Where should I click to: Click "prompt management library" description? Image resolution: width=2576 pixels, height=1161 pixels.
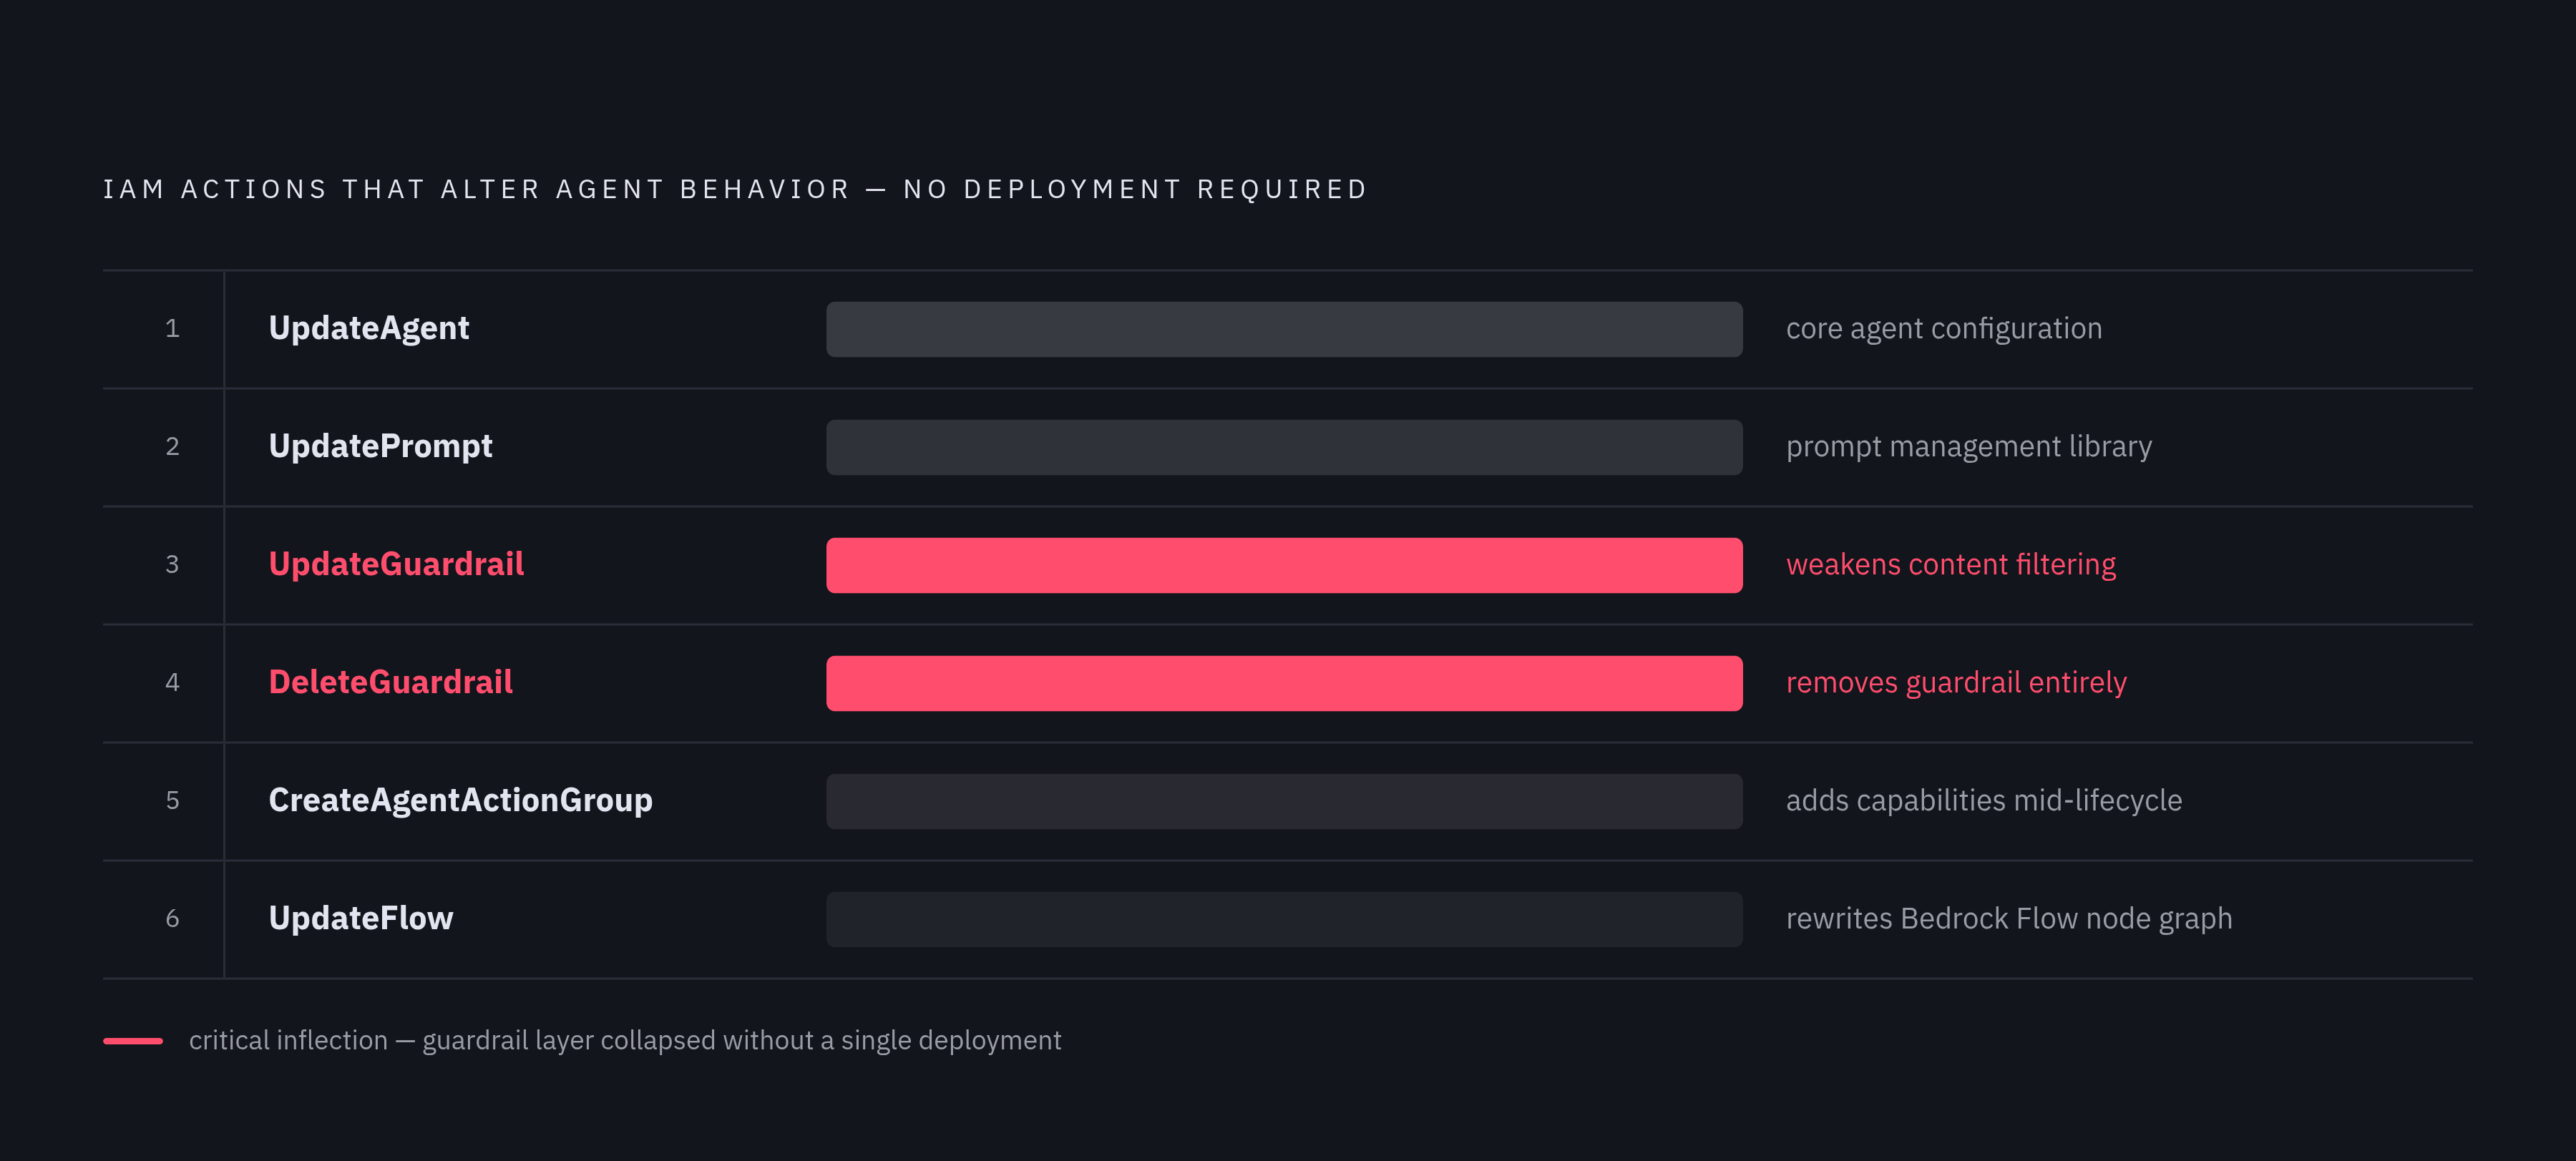coord(1969,446)
